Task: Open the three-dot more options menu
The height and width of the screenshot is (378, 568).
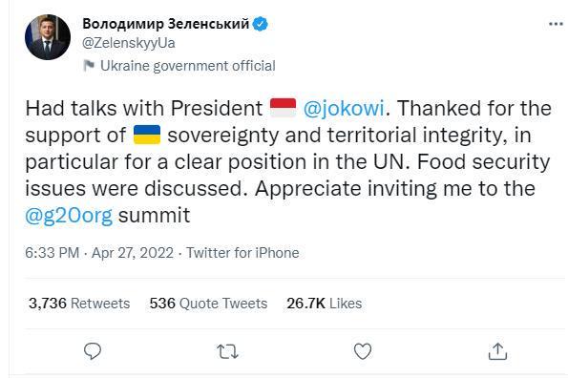Action: point(556,24)
